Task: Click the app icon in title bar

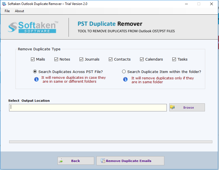Action: (x=4, y=4)
